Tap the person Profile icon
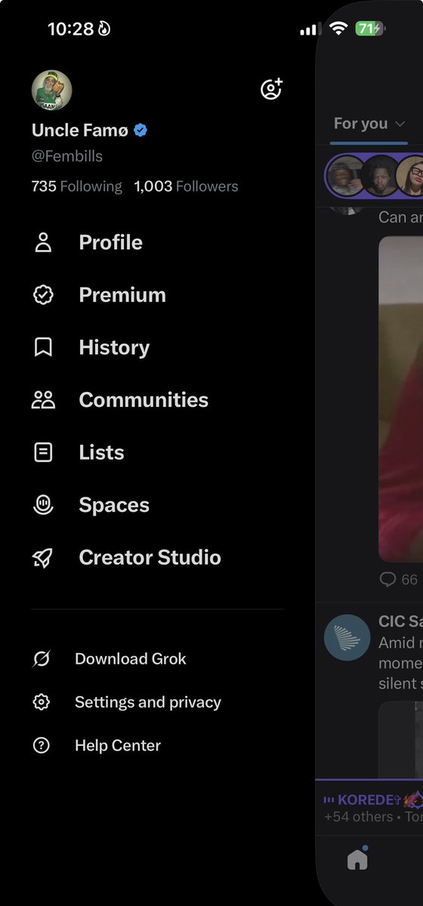The width and height of the screenshot is (423, 906). 43,242
